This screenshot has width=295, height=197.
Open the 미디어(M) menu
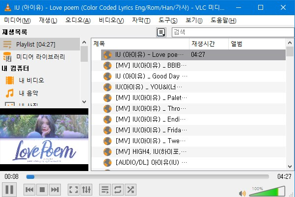(x=17, y=20)
